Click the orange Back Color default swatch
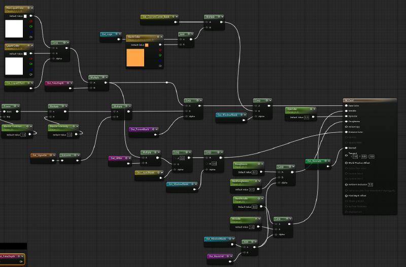The image size is (406, 267). (147, 45)
